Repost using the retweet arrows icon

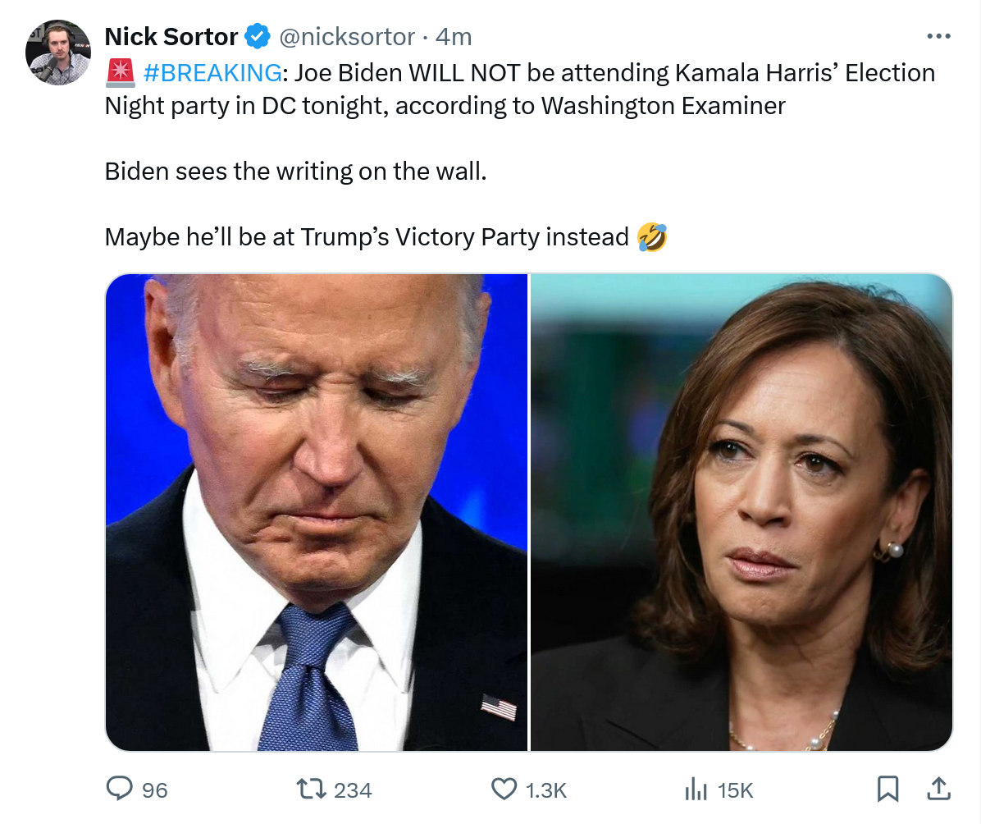(311, 790)
